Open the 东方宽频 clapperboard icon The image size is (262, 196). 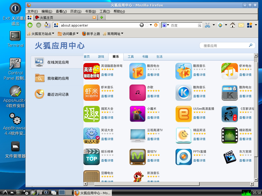(230, 157)
